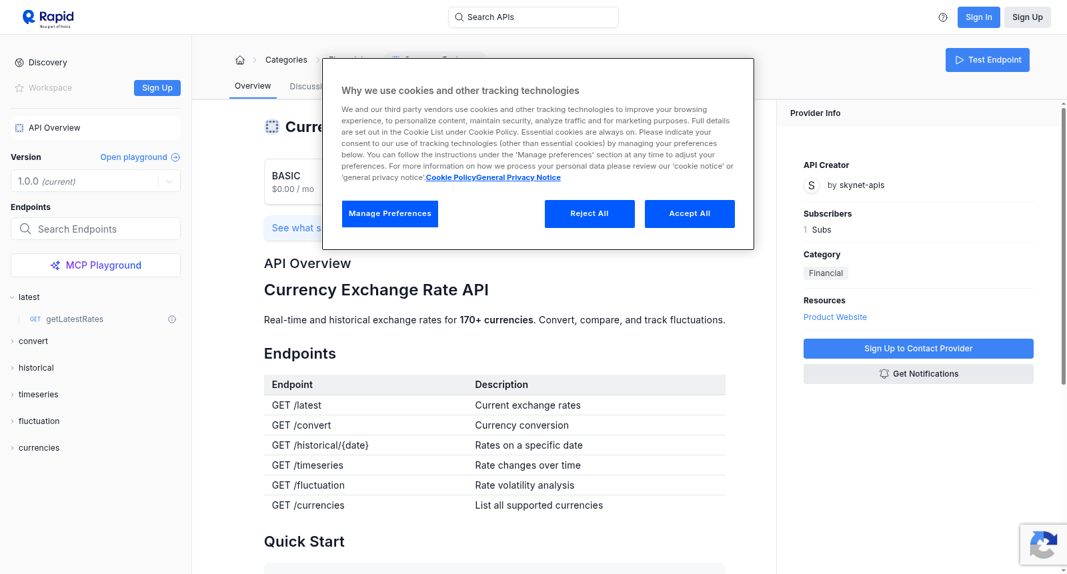Go to the home breadcrumb icon
This screenshot has height=574, width=1067.
[240, 60]
